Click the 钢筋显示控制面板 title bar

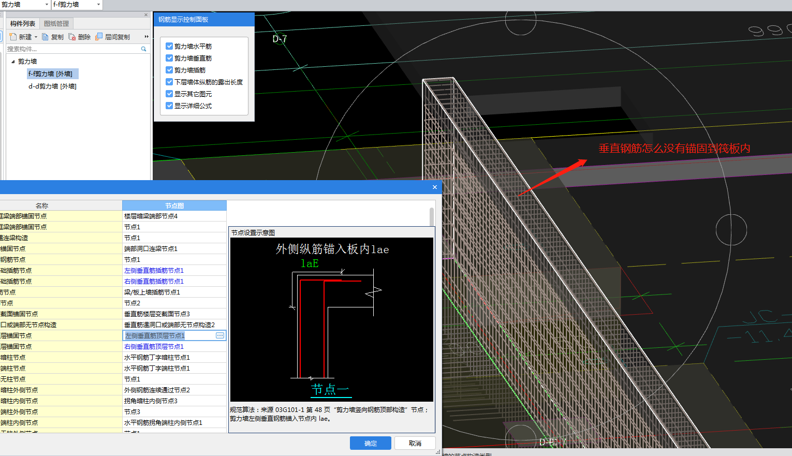[x=204, y=20]
